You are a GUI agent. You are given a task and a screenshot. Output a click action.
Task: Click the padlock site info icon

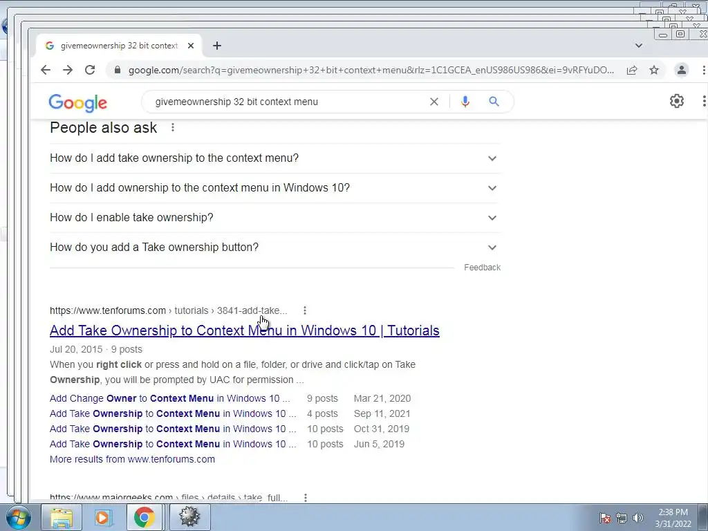118,70
